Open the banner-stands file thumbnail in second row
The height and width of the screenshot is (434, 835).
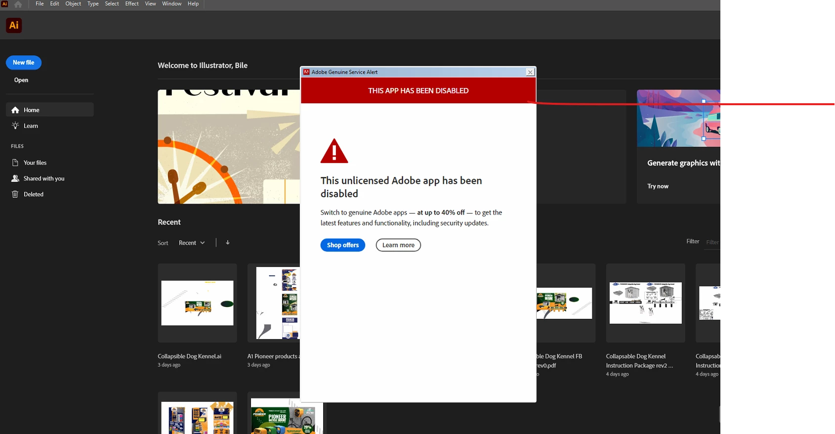pyautogui.click(x=197, y=413)
